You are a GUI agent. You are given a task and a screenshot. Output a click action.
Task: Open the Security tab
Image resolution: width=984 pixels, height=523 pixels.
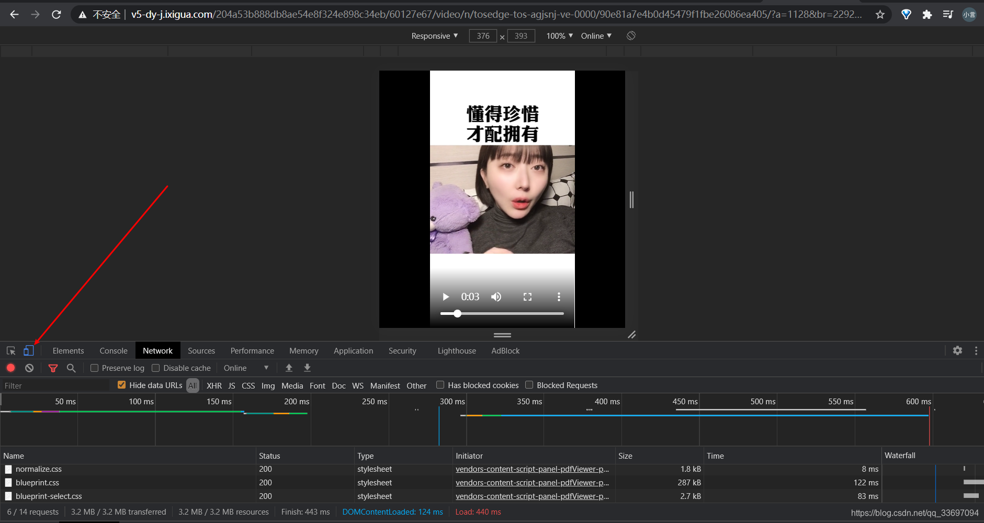click(x=402, y=351)
